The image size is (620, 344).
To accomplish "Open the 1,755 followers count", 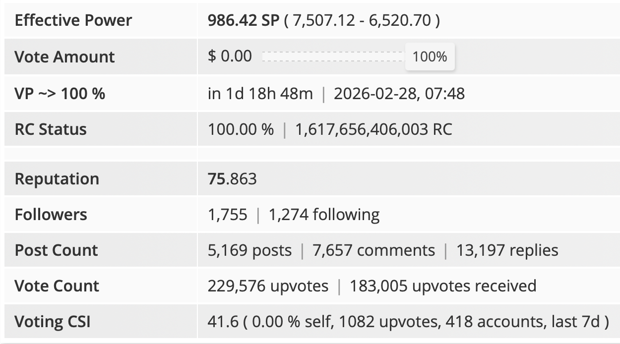I will tap(227, 215).
